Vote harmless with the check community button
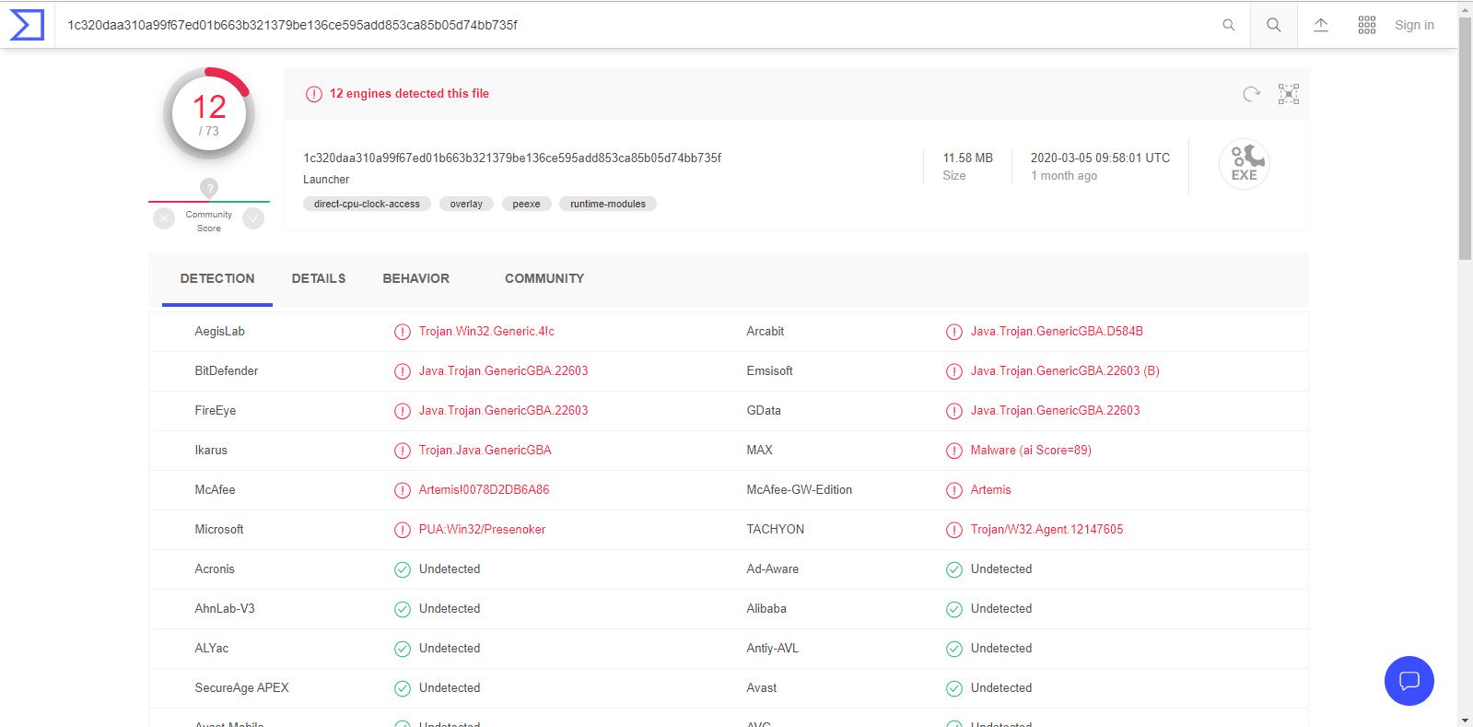This screenshot has width=1473, height=727. coord(253,218)
